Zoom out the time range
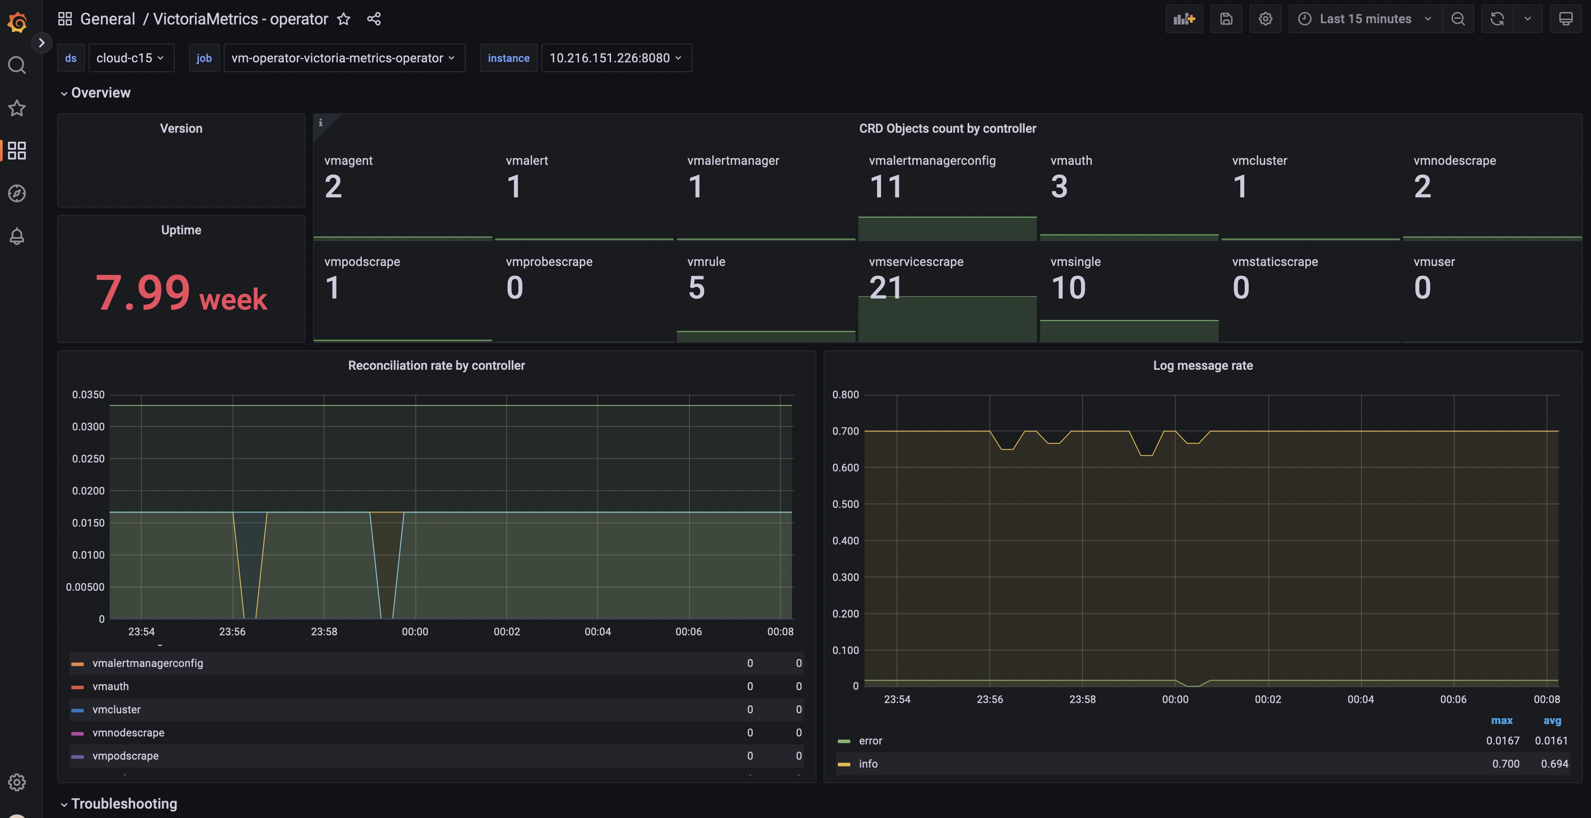Screen dimensions: 1591x818 (1458, 19)
